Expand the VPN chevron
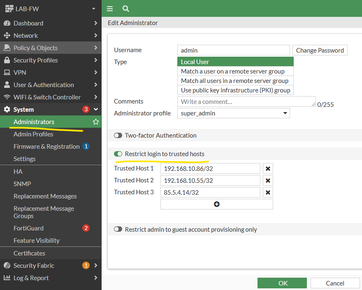 [x=96, y=72]
